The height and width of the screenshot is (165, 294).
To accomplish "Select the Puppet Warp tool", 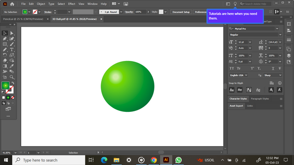I will tap(5, 71).
